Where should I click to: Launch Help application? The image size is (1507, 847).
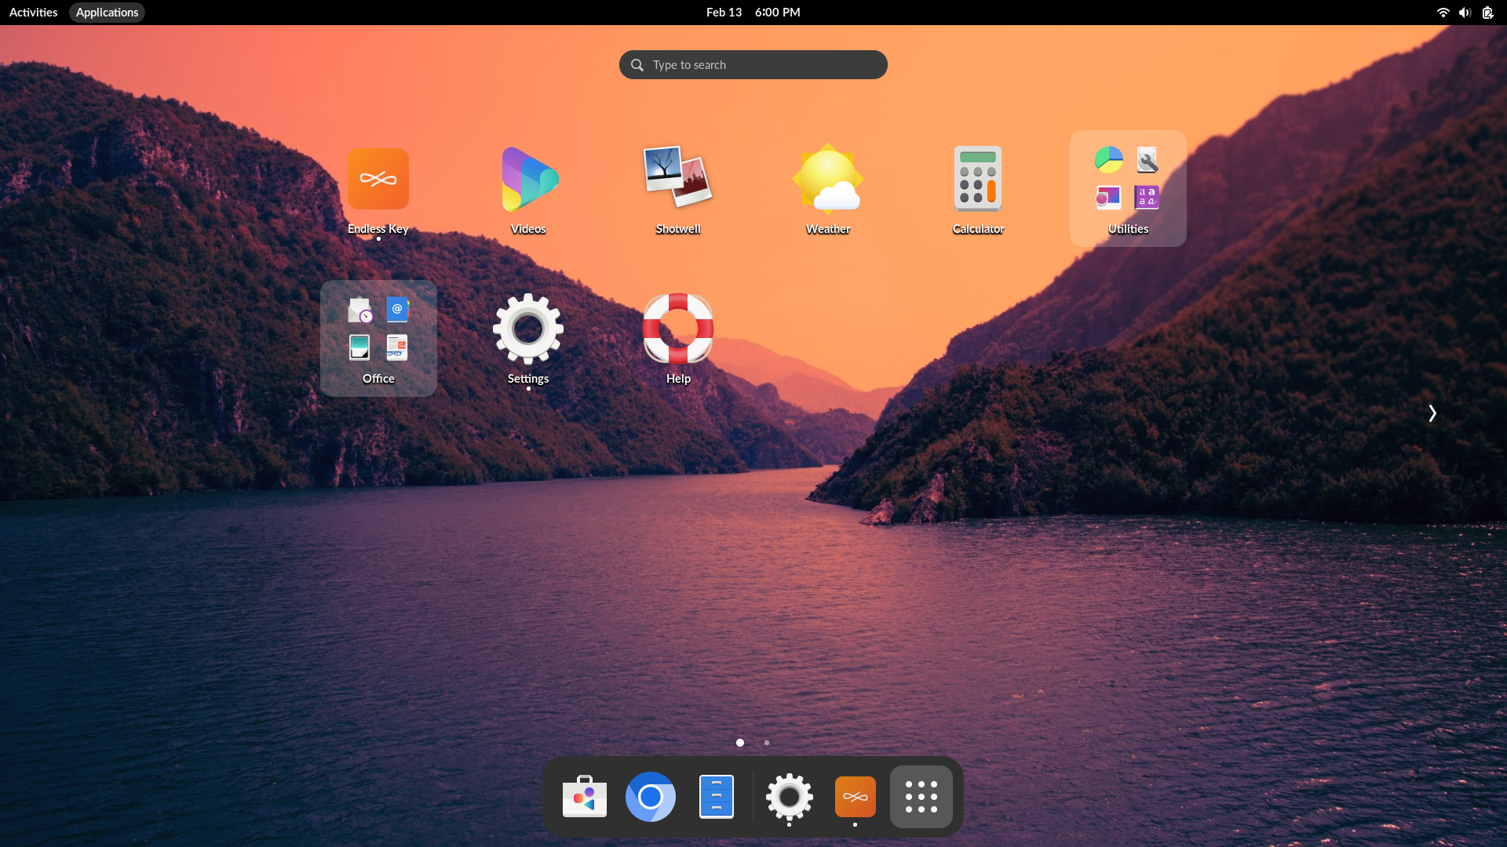tap(678, 328)
